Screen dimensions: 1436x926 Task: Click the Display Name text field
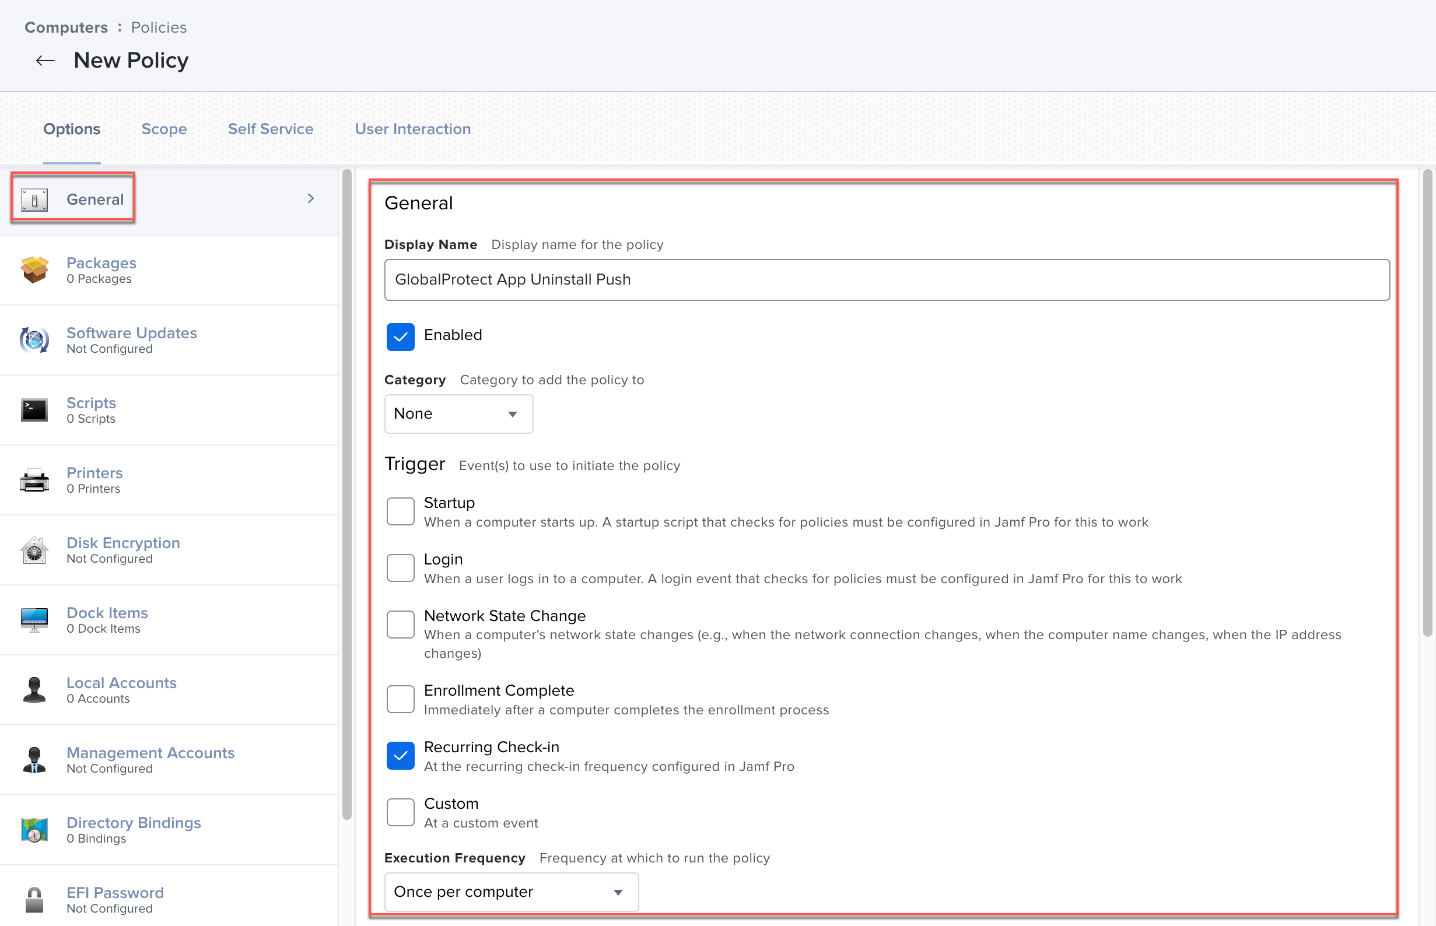tap(887, 279)
